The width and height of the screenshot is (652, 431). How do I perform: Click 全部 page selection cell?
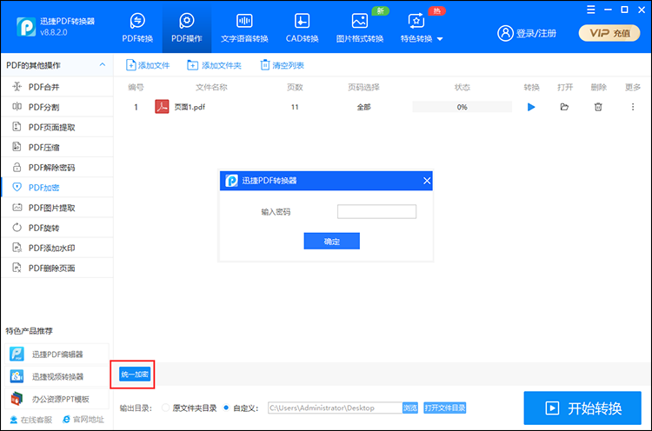[x=363, y=107]
